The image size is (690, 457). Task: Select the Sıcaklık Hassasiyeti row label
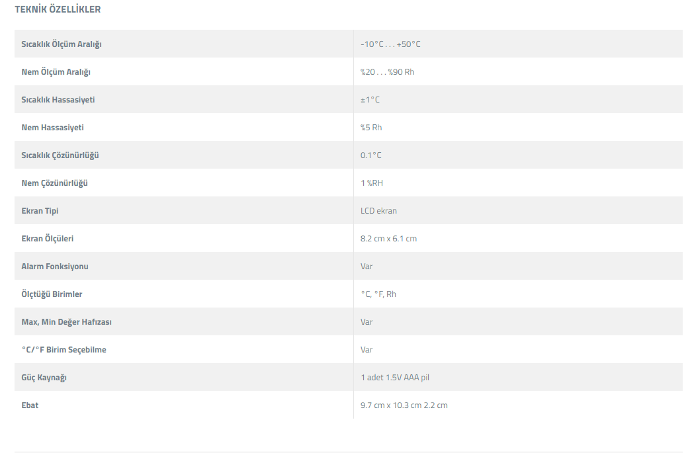tap(58, 100)
